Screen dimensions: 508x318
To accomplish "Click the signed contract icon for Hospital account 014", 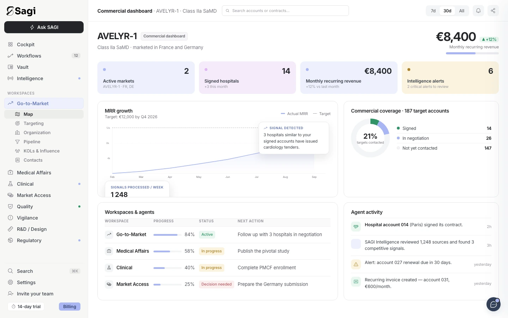I will click(x=356, y=227).
